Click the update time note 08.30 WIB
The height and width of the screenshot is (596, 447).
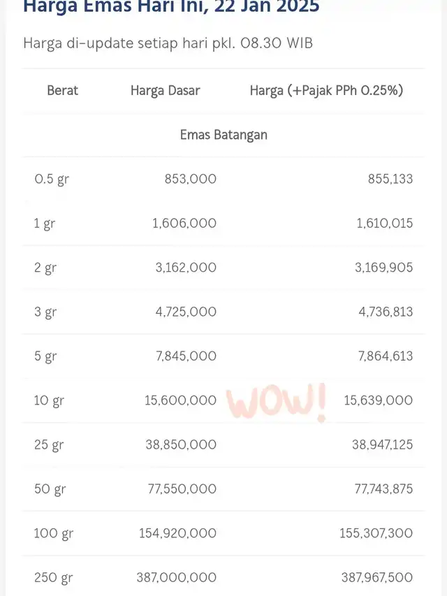pos(277,43)
